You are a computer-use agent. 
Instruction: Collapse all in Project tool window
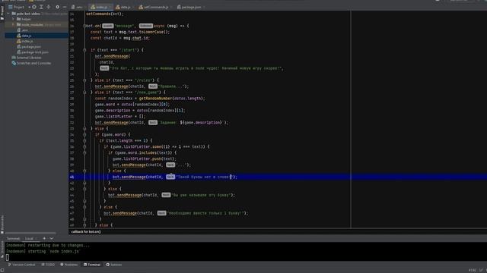click(49, 7)
